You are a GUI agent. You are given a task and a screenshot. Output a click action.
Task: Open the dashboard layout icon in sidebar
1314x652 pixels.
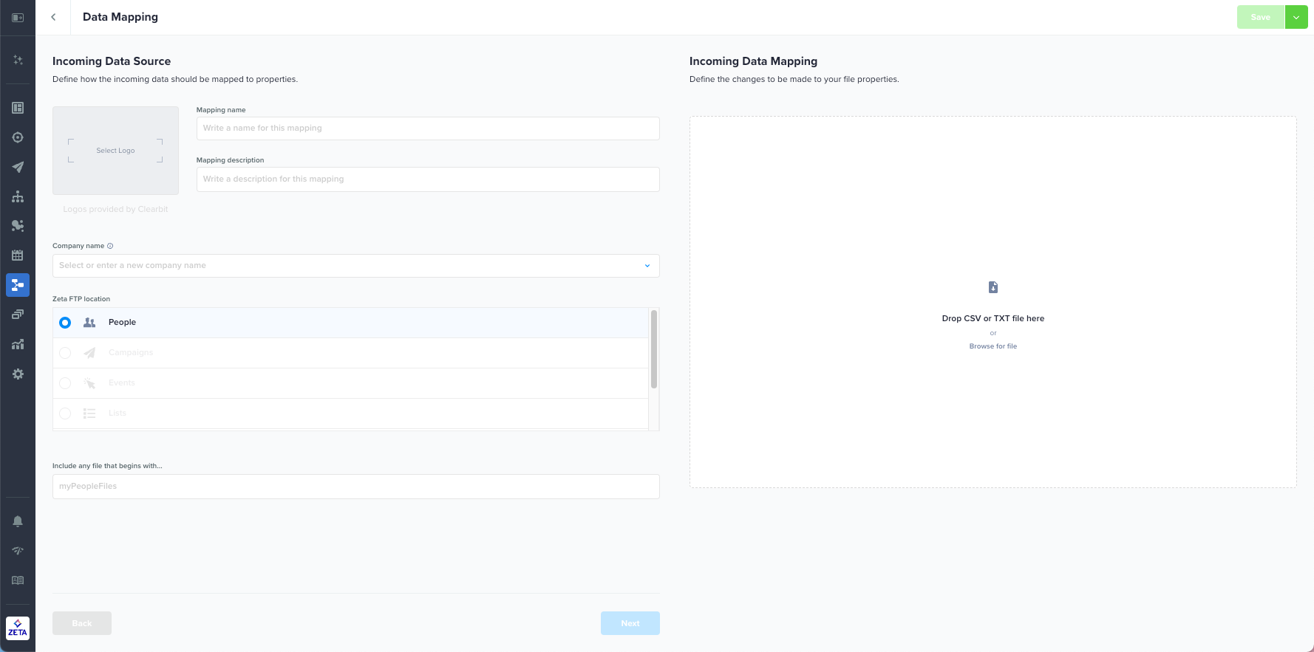coord(18,108)
